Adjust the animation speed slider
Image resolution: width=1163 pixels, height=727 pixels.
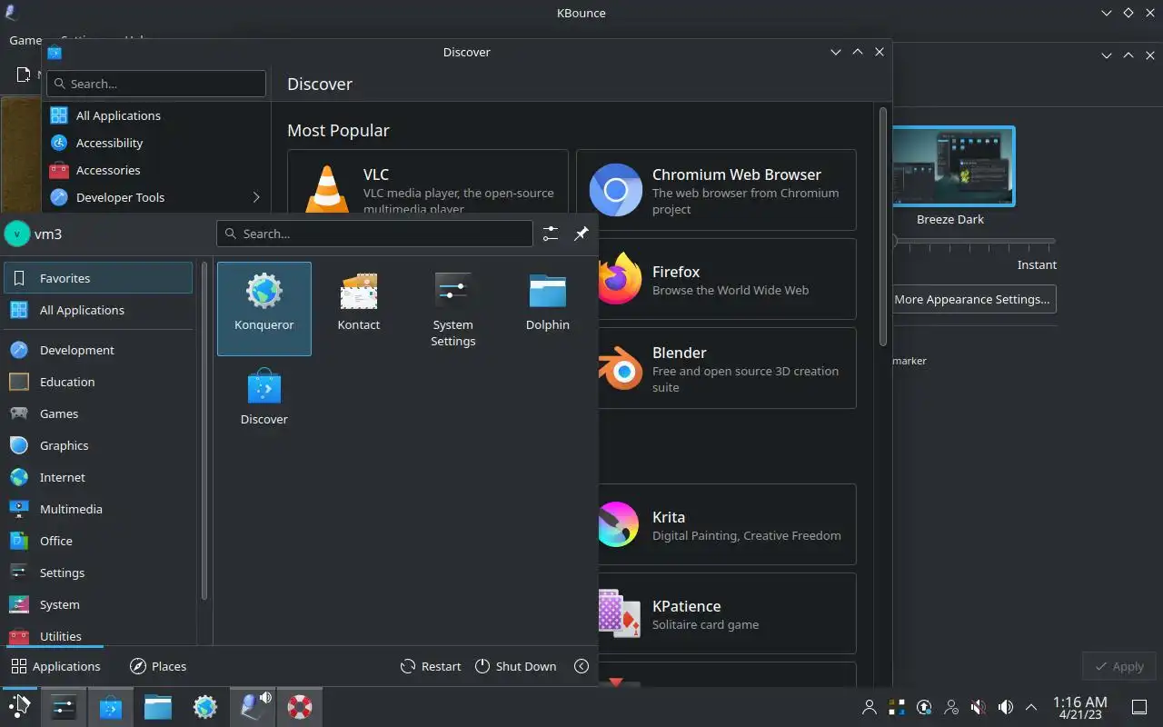(x=973, y=241)
